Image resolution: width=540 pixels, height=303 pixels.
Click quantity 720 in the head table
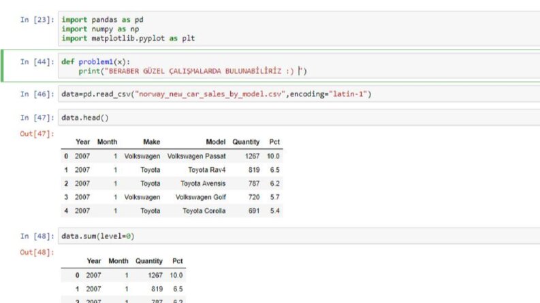click(x=254, y=197)
